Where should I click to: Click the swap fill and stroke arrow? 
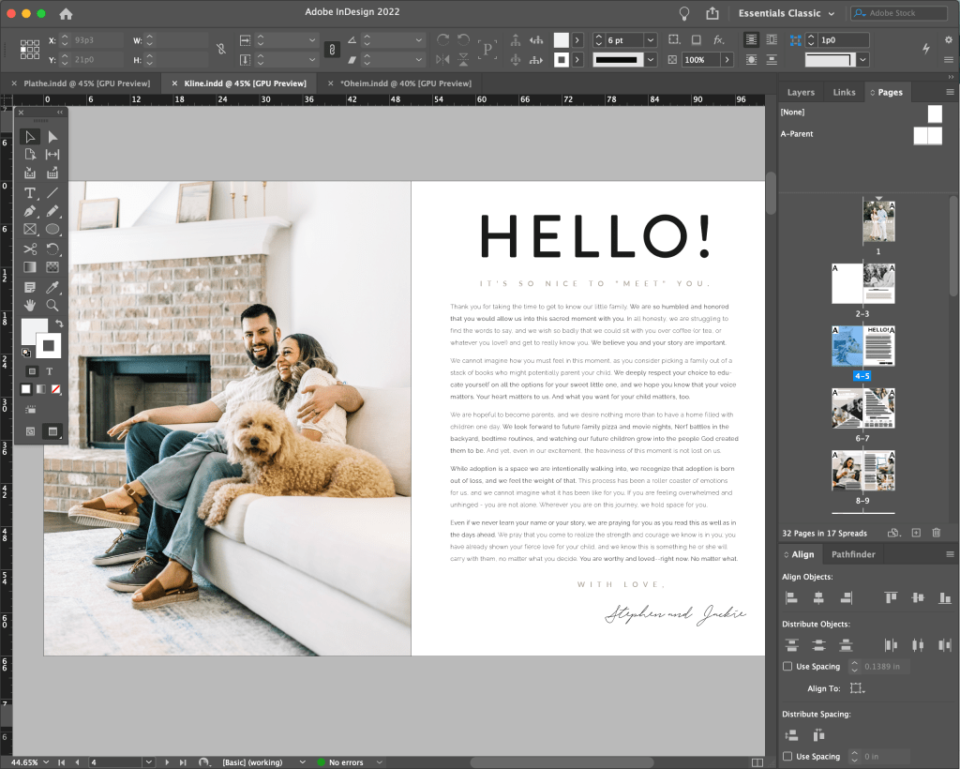[60, 324]
